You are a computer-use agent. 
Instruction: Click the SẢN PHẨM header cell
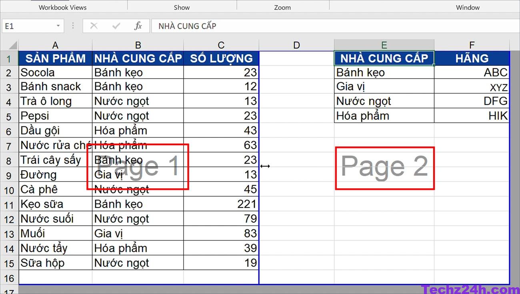click(55, 58)
